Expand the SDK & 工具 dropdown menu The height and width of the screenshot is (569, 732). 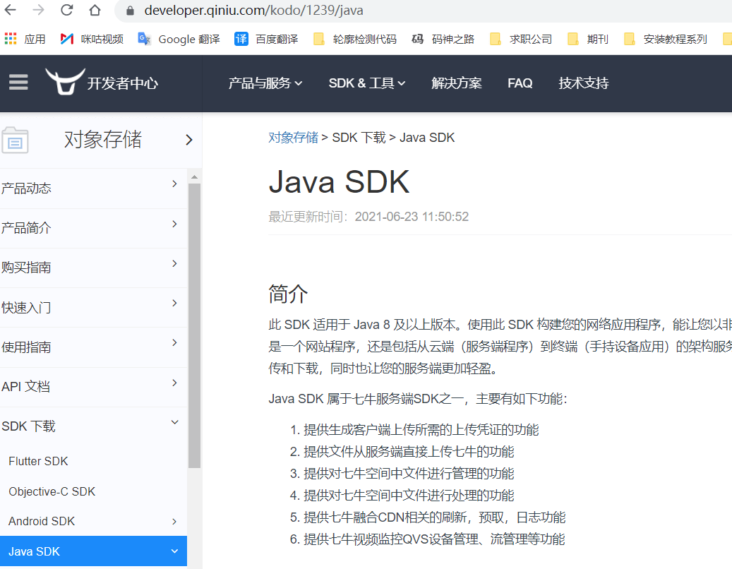(367, 83)
